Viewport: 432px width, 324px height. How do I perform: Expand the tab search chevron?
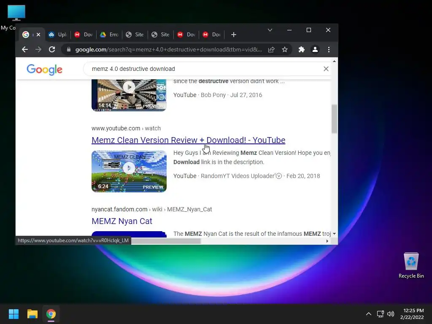pos(270,30)
